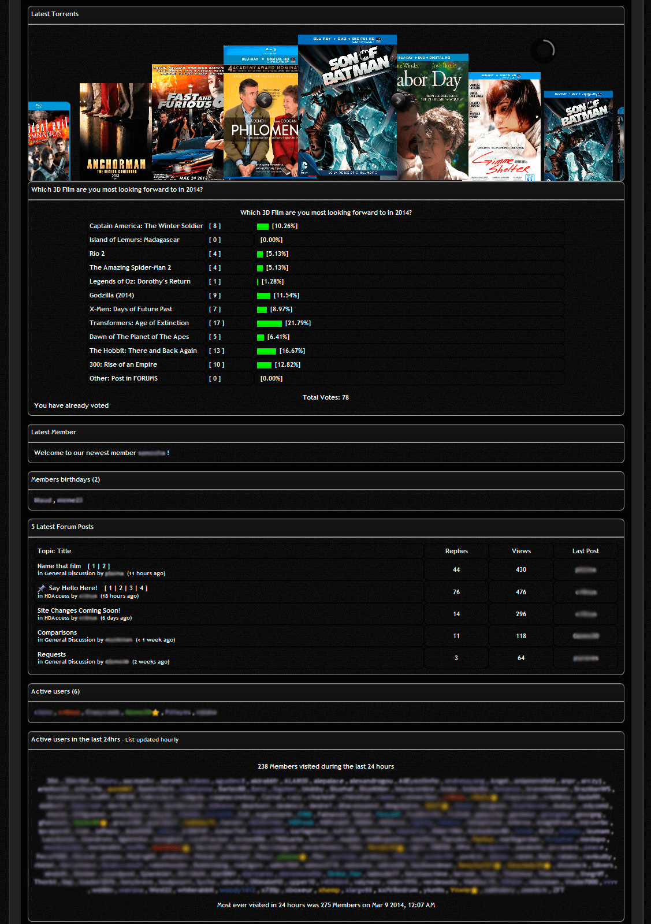Click the carousel next arrow

(399, 100)
